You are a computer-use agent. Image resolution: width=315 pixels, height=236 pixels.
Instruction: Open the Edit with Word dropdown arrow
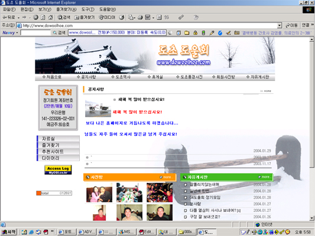click(153, 18)
